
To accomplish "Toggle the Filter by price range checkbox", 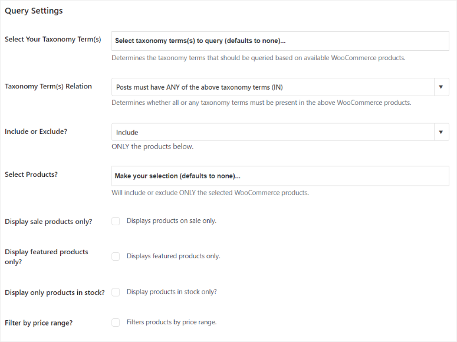I will [x=116, y=323].
